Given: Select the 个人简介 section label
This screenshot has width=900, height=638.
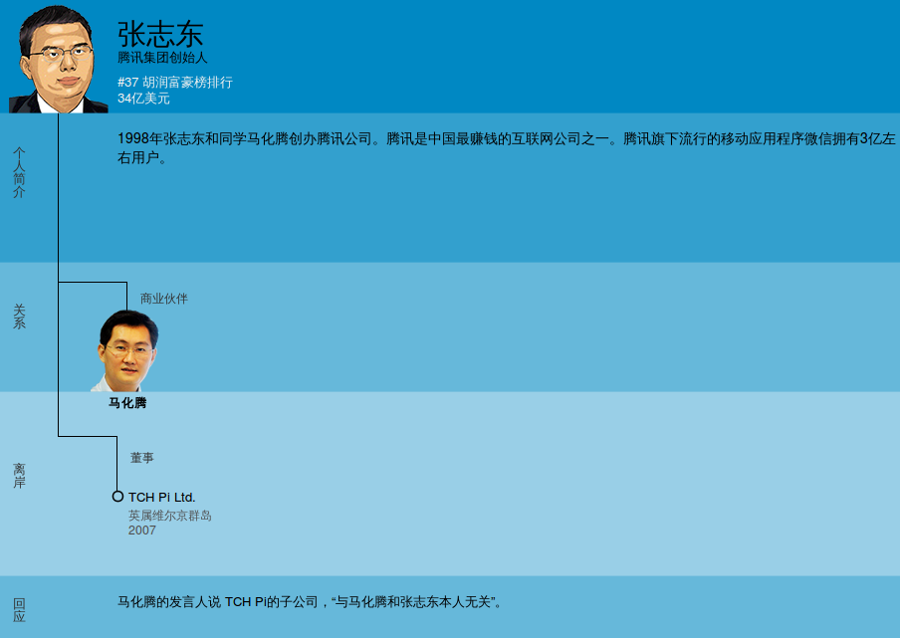Looking at the screenshot, I should [19, 171].
